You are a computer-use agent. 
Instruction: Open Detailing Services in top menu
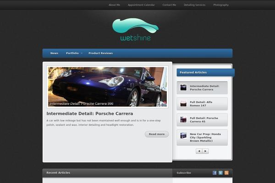point(194,5)
